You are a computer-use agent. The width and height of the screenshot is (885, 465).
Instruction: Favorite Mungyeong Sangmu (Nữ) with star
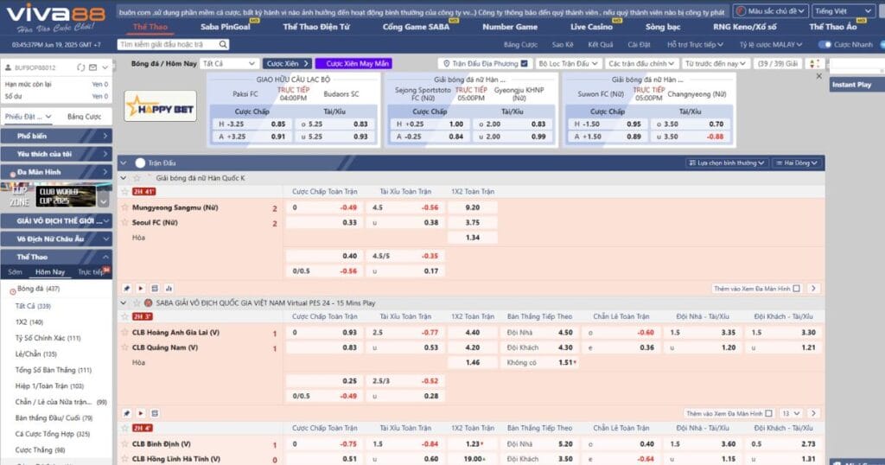tap(125, 207)
